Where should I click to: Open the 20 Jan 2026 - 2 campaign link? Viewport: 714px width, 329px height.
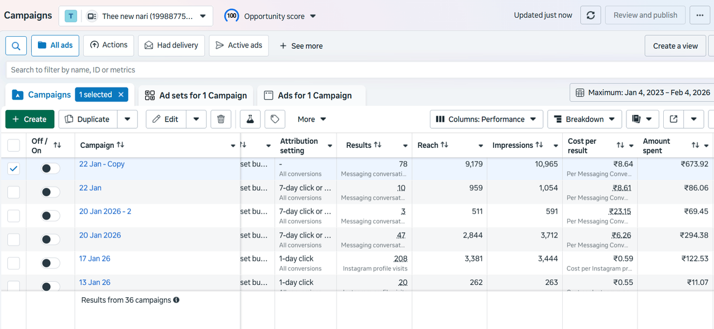click(x=105, y=211)
